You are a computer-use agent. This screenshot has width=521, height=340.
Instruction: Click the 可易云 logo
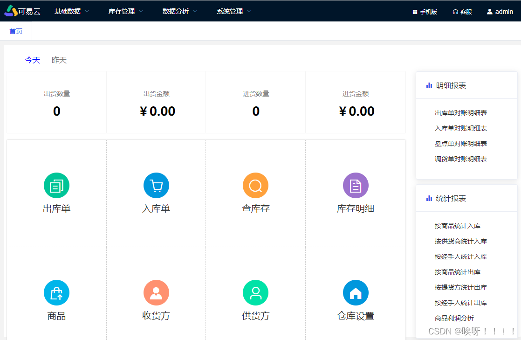click(x=21, y=10)
